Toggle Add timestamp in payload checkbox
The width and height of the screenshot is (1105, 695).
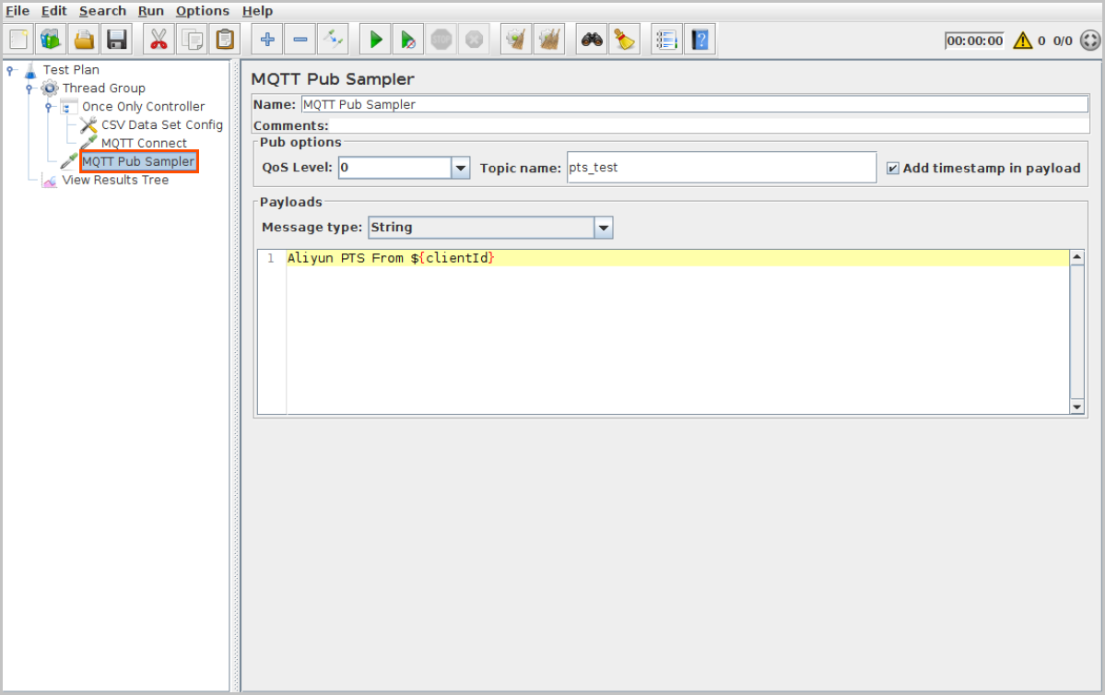point(893,169)
